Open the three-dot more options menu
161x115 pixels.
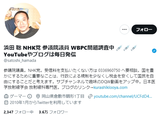(x=124, y=29)
